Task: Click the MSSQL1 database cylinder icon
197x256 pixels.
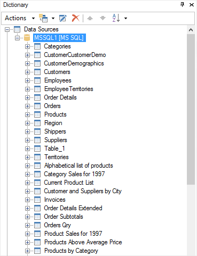Action: [27, 38]
